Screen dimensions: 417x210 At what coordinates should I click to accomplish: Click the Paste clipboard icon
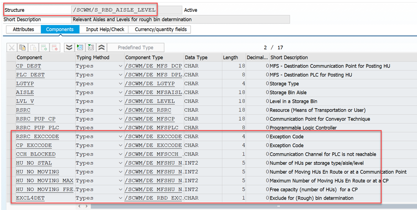pyautogui.click(x=33, y=48)
